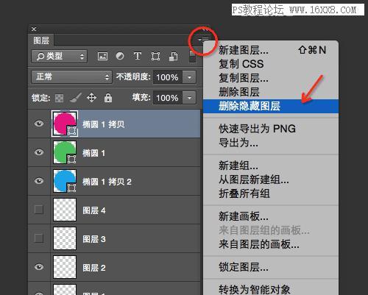This screenshot has width=368, height=295.
Task: Open the 正常 blend mode dropdown
Action: [x=71, y=77]
